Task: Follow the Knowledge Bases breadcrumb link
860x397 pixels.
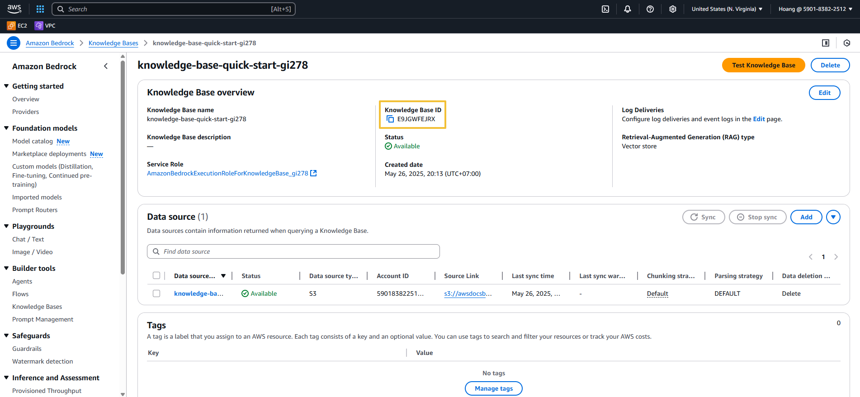Action: (x=113, y=43)
